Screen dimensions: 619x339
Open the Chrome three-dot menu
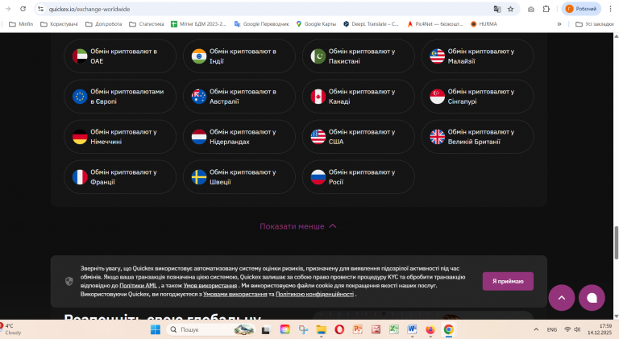coord(610,9)
